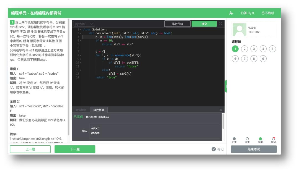Select question 3 circle
This screenshot has width=299, height=173.
pyautogui.click(x=254, y=49)
